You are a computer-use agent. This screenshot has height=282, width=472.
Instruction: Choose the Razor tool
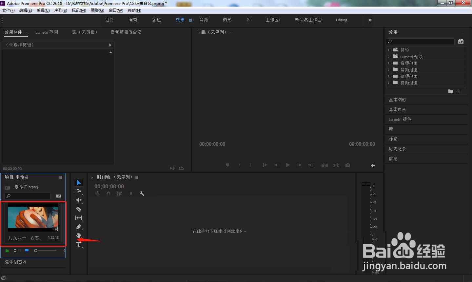(x=79, y=209)
